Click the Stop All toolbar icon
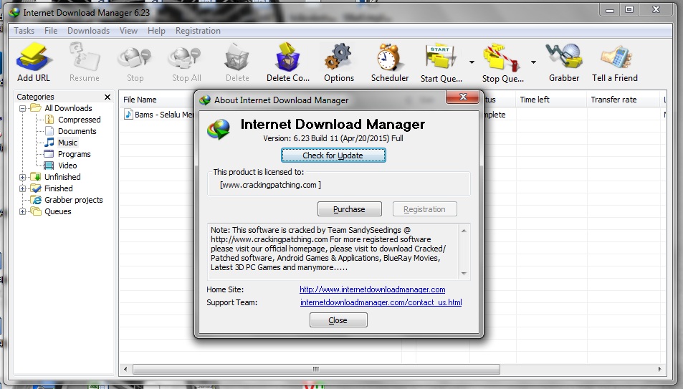Viewport: 683px width, 389px height. tap(186, 58)
